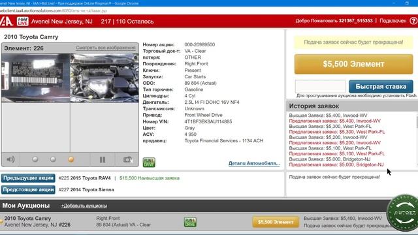Image resolution: width=418 pixels, height=235 pixels.
Task: Click the 2010 Toyota Camry title heading
Action: click(31, 37)
